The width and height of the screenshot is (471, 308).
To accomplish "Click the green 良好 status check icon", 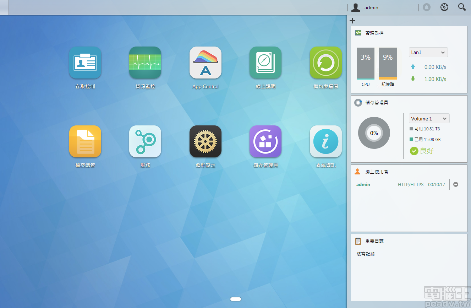I will (414, 151).
